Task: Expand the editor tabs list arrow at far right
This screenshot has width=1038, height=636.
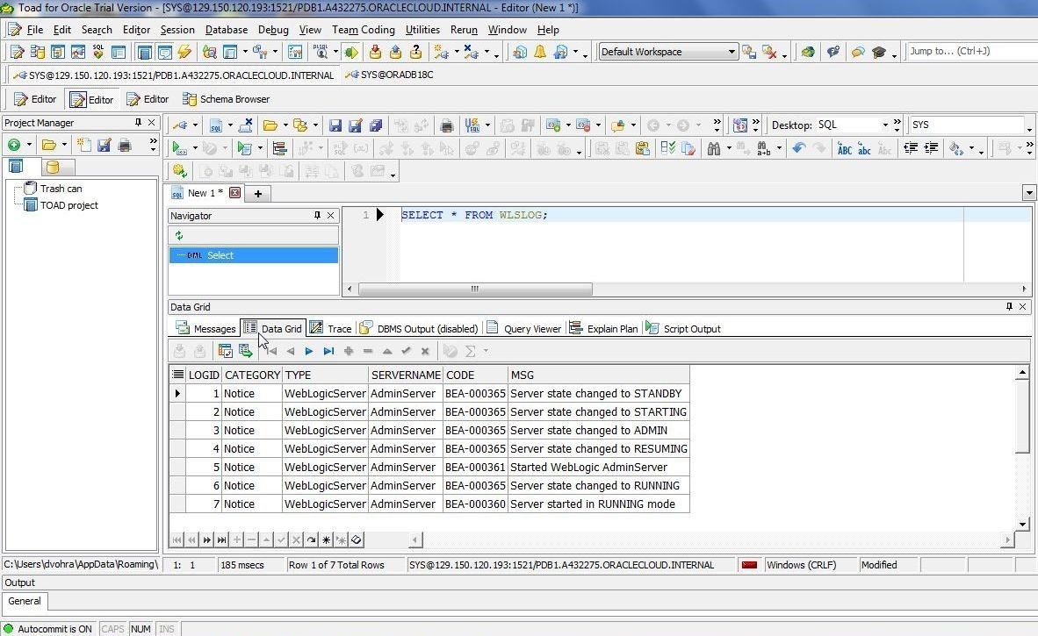Action: [1028, 193]
